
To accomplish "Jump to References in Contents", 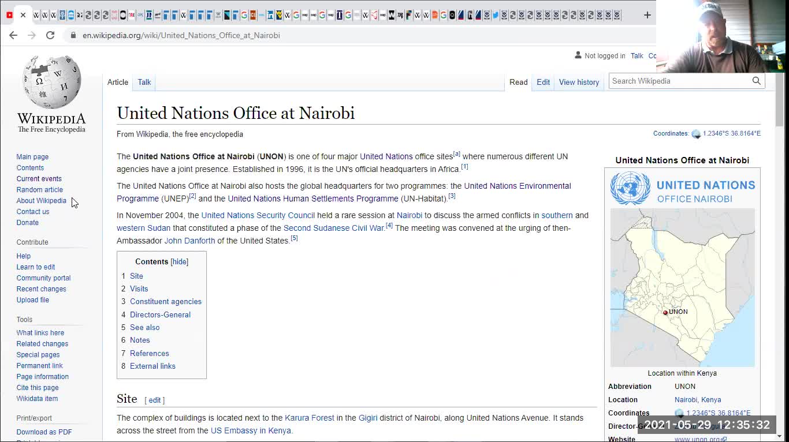I will point(150,354).
